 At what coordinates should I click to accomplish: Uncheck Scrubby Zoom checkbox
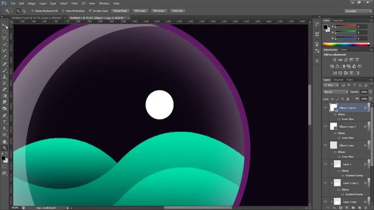90,11
